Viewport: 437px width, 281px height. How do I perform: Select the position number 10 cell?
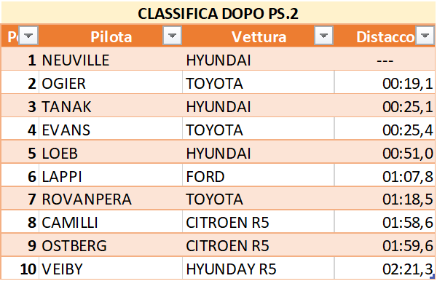pyautogui.click(x=20, y=268)
